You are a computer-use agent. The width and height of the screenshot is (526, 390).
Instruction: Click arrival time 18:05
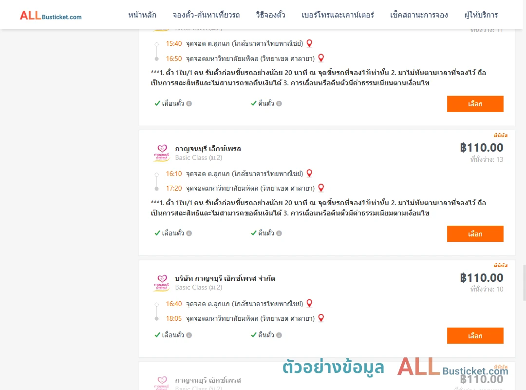174,318
